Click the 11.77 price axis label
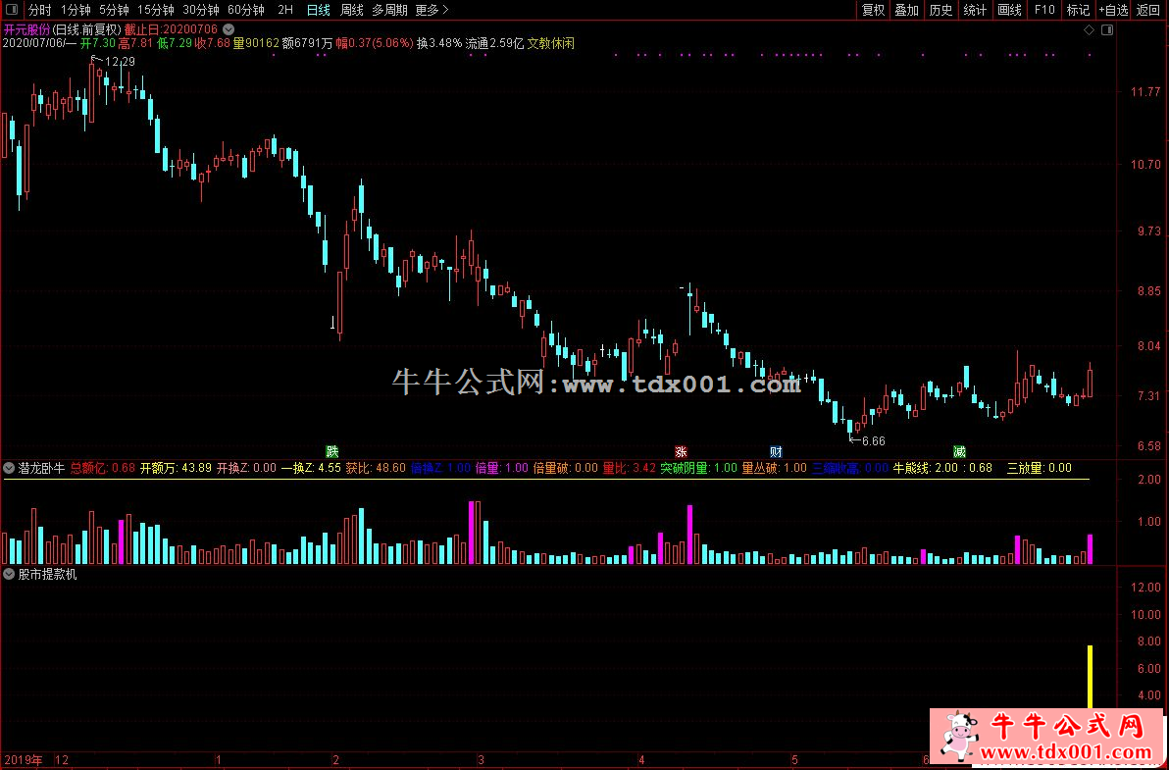The width and height of the screenshot is (1169, 770). click(1145, 91)
